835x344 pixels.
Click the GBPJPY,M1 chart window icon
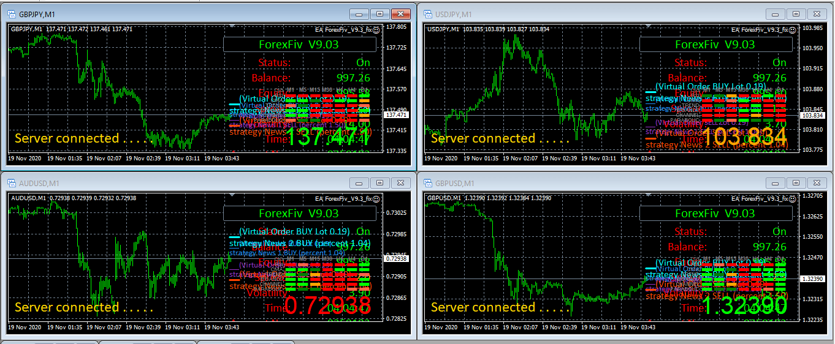pos(12,14)
